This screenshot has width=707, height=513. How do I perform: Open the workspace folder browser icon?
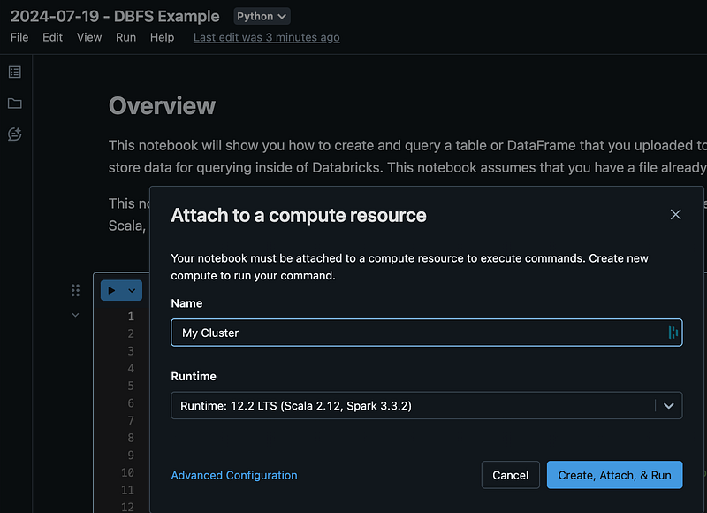(x=15, y=103)
